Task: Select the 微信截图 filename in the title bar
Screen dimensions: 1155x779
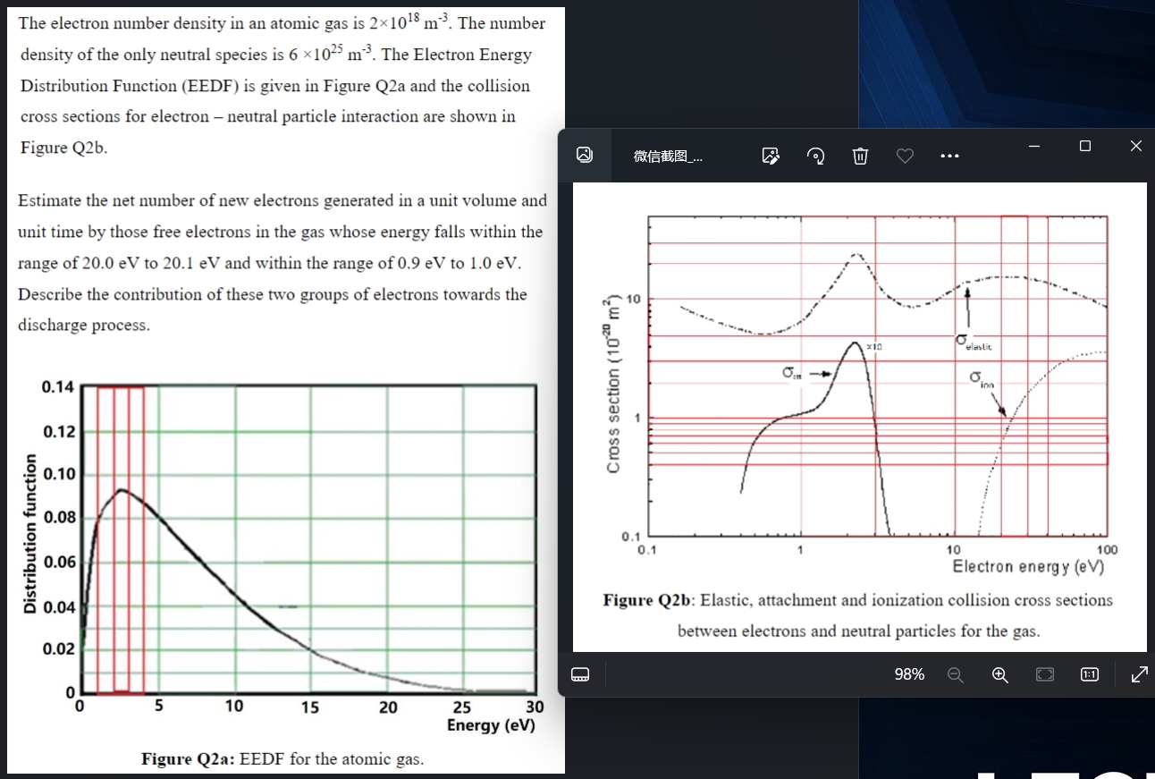Action: [x=666, y=155]
